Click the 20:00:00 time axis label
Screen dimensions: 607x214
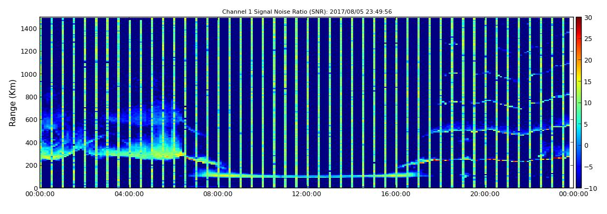pos(484,194)
